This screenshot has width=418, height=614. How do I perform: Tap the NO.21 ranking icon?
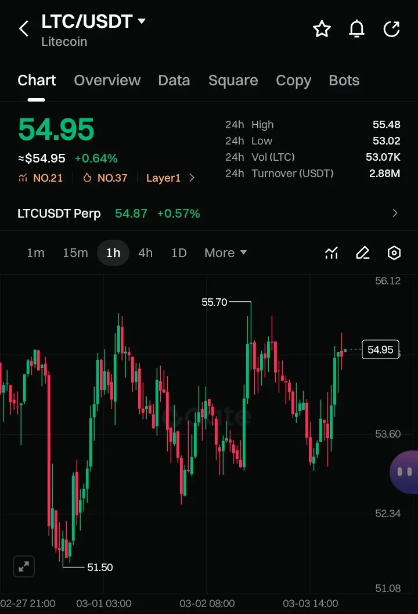pos(23,178)
